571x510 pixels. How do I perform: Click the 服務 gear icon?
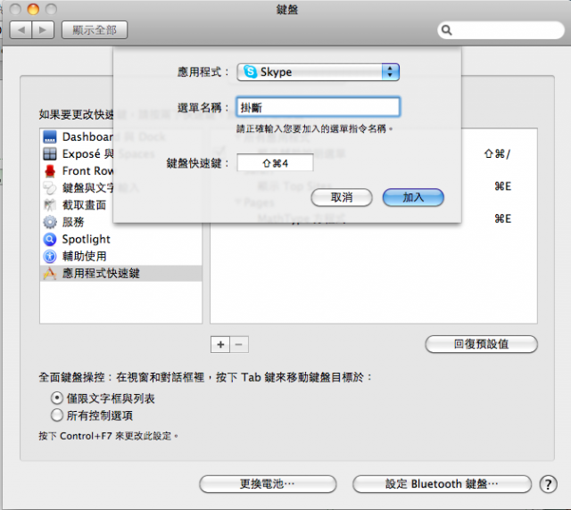tap(50, 222)
